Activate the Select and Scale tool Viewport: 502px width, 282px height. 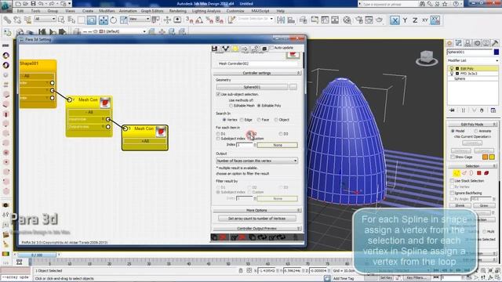[124, 20]
